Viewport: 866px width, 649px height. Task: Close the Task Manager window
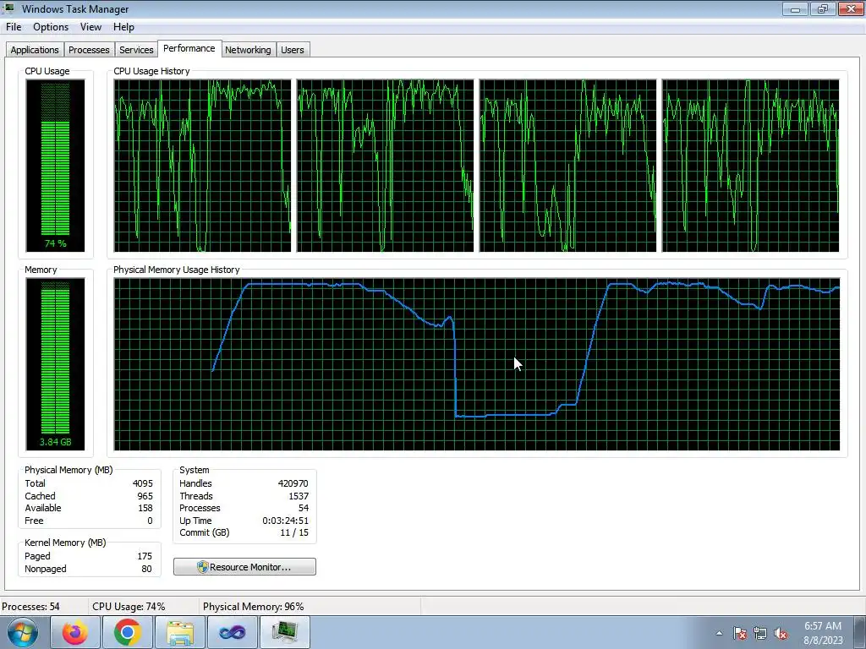(x=851, y=8)
